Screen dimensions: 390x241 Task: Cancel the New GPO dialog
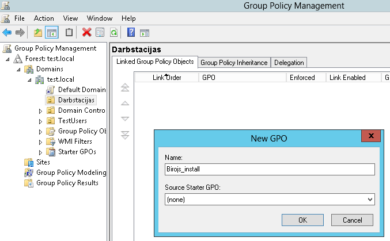[352, 220]
